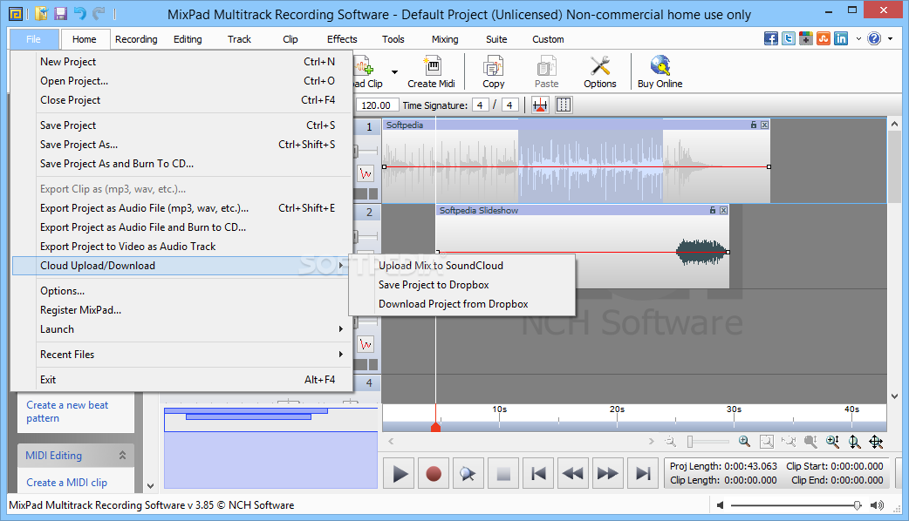Click red playhead marker on timeline
909x521 pixels.
[436, 427]
